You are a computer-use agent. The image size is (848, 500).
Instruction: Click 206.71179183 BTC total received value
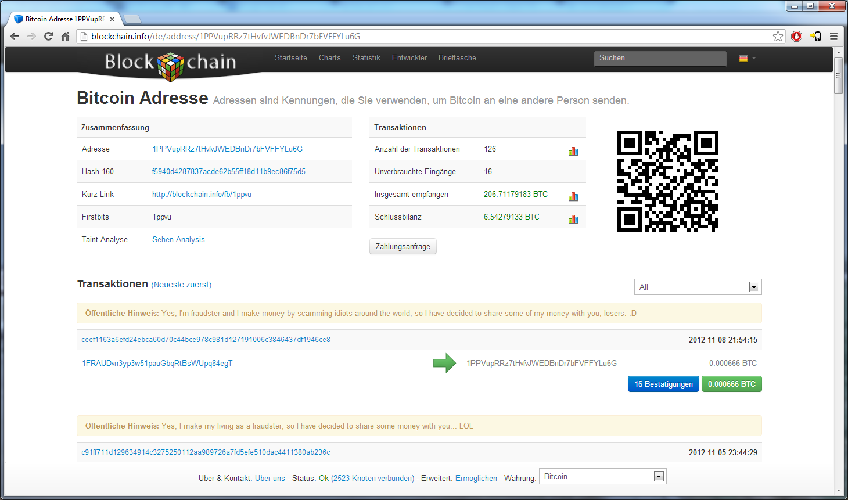point(515,194)
